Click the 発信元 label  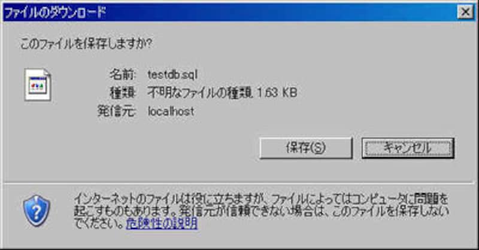point(117,111)
